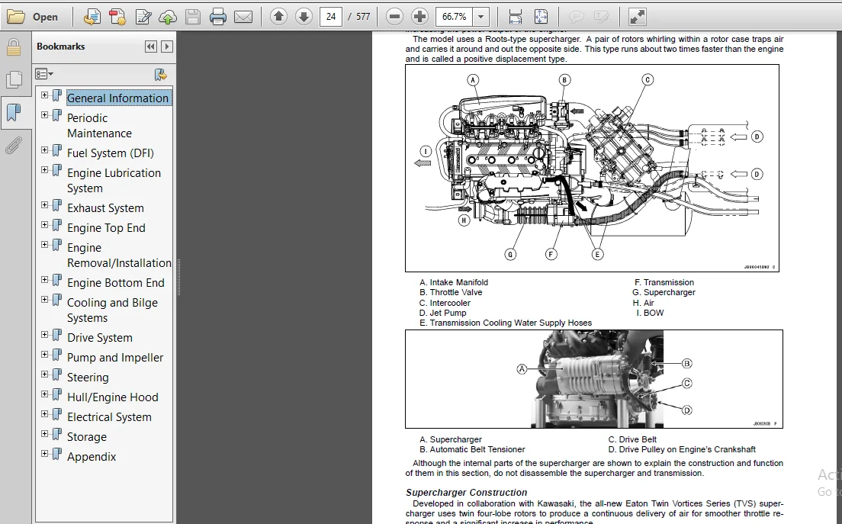The width and height of the screenshot is (842, 524).
Task: Expand the Electrical System bookmark
Action: (44, 414)
